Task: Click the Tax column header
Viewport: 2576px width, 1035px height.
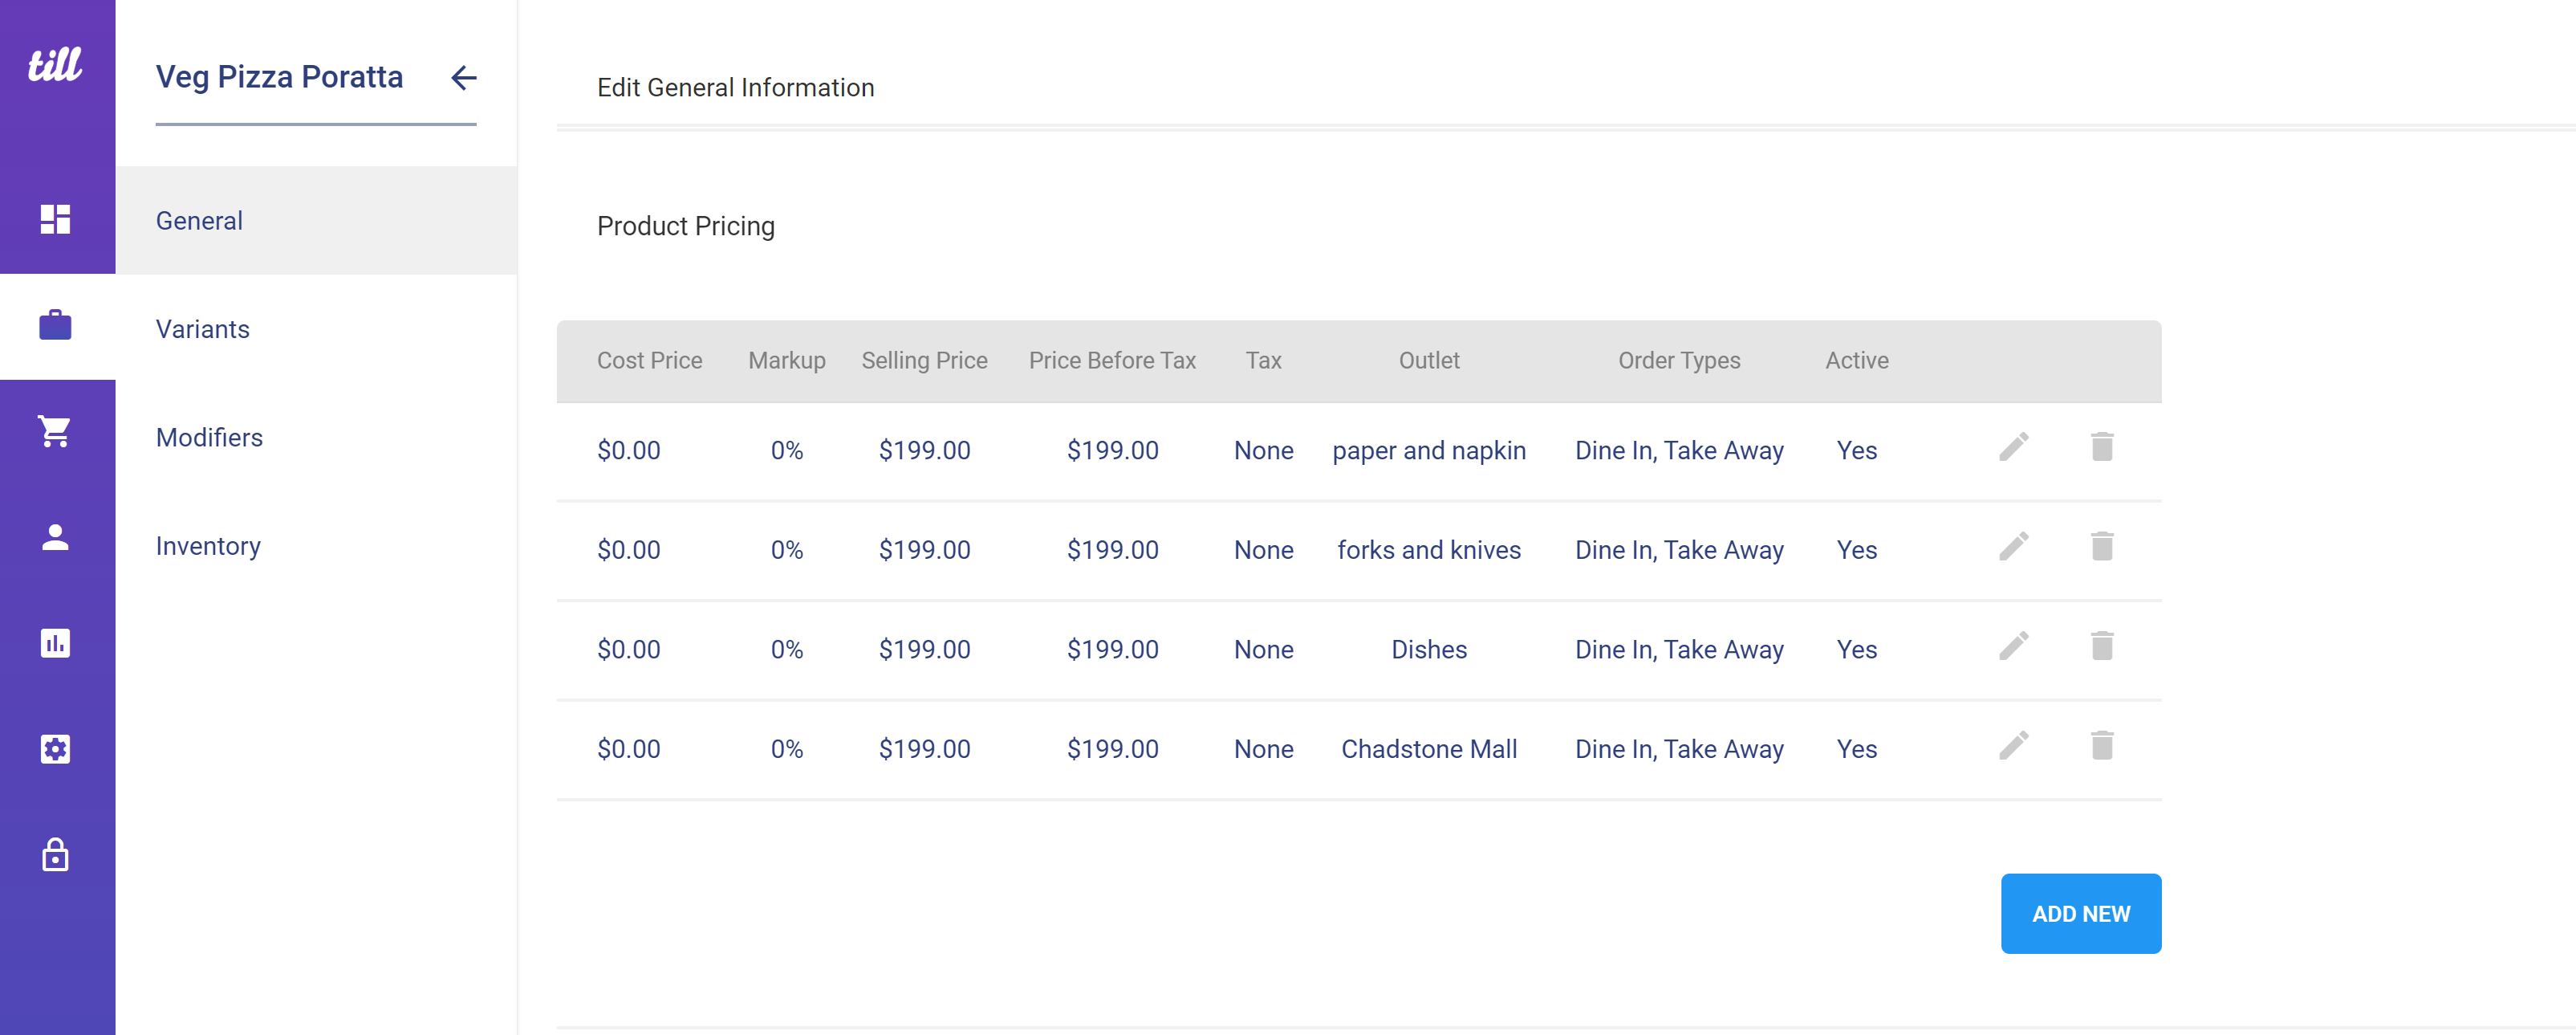Action: tap(1263, 361)
